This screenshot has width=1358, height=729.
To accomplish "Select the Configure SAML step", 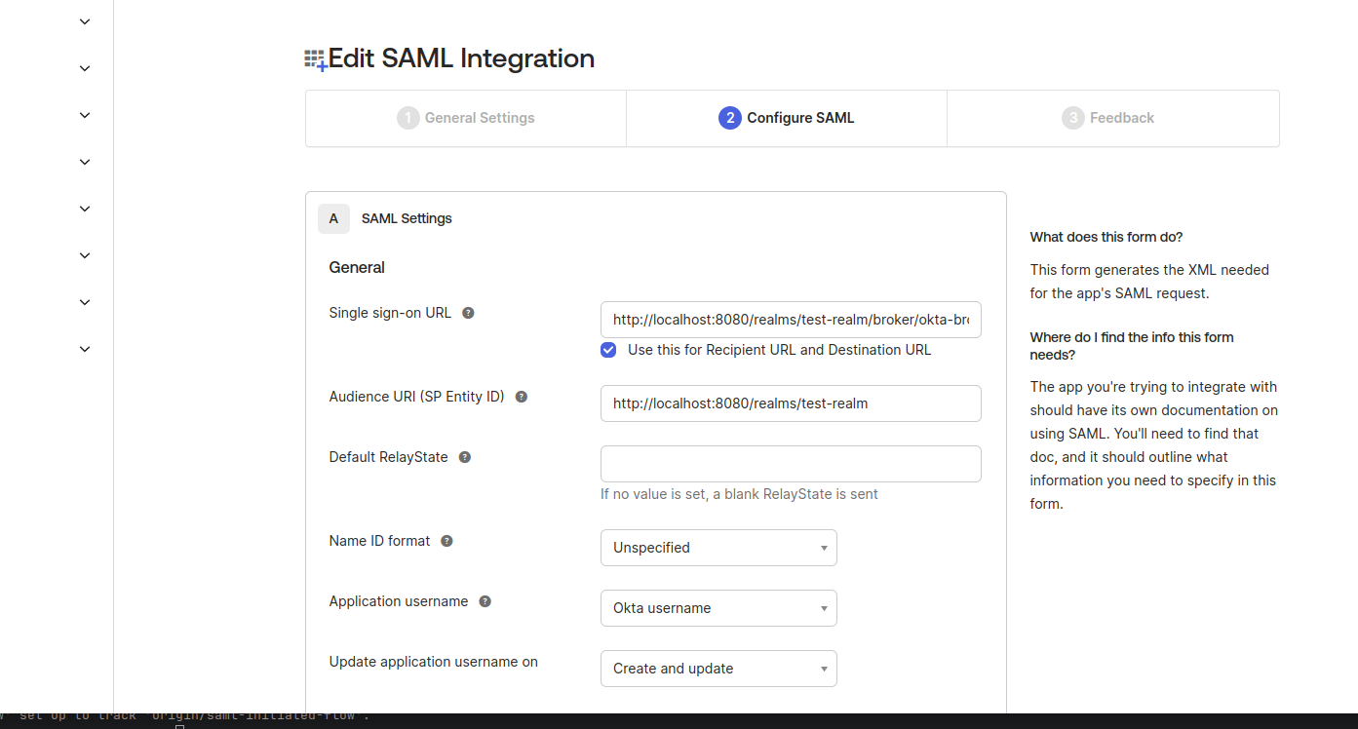I will point(786,117).
